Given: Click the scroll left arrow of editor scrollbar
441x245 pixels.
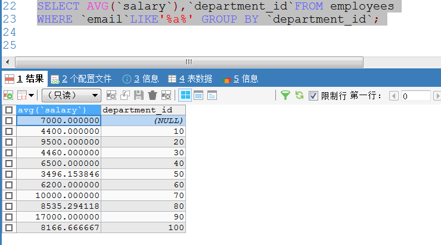Looking at the screenshot, I should (8, 62).
